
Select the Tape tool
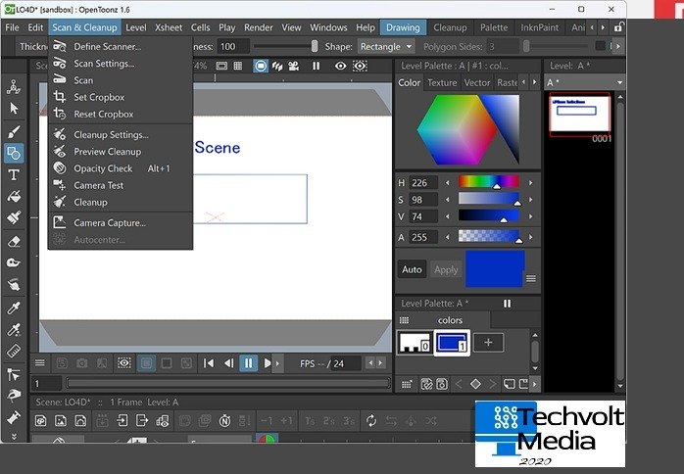[14, 262]
